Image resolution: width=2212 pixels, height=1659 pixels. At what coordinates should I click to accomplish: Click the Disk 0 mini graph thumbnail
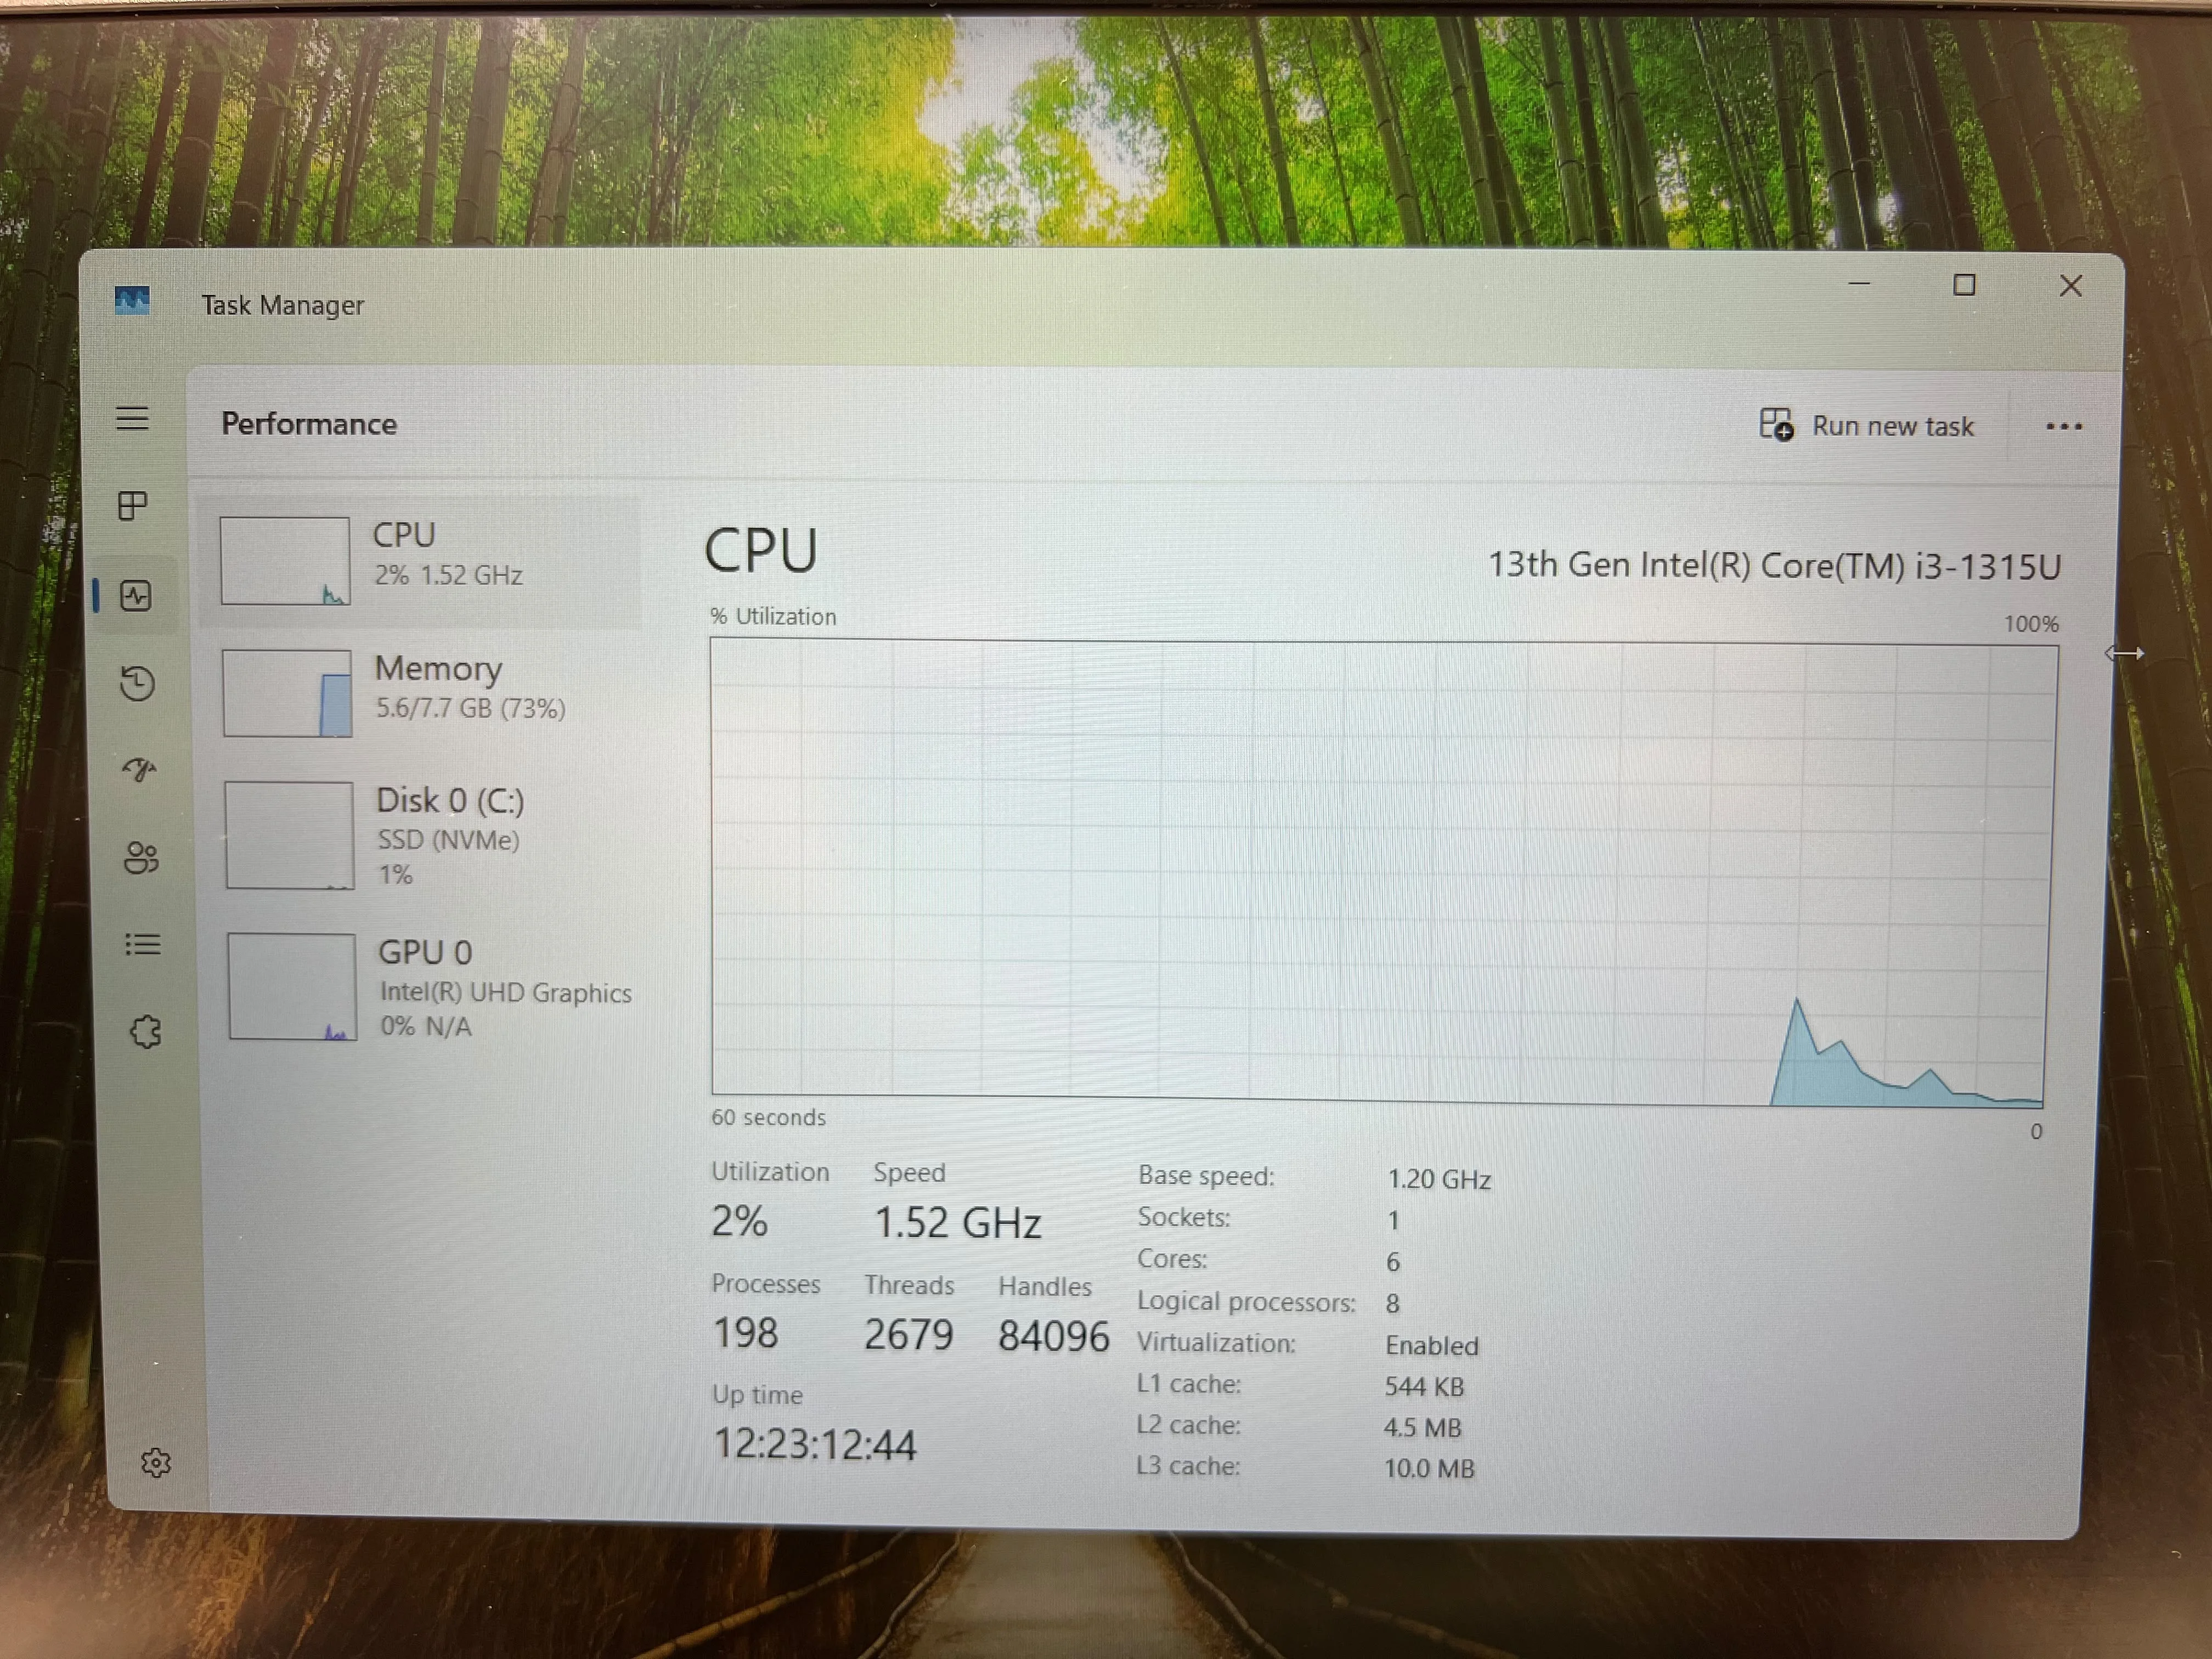(x=289, y=835)
